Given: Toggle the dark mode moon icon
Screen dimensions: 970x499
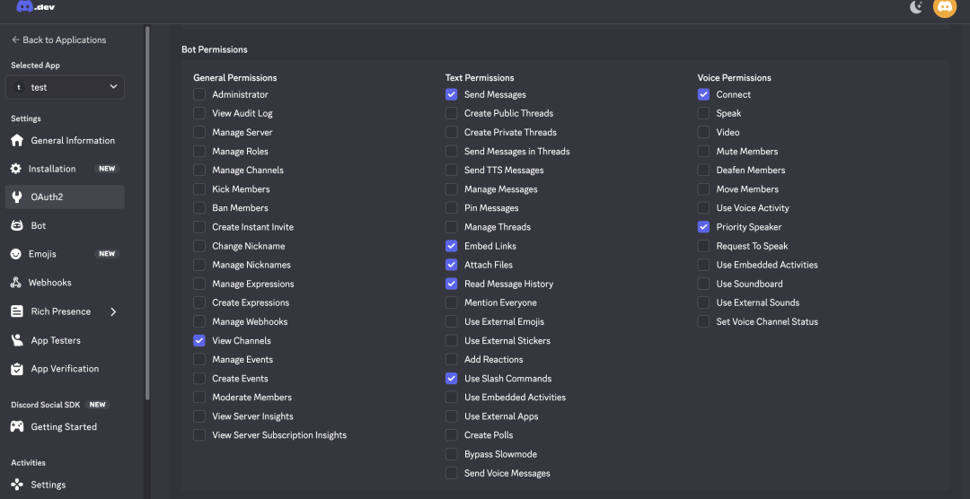Looking at the screenshot, I should pyautogui.click(x=916, y=7).
